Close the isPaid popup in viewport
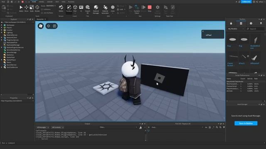Screen dimensions: 266x149 (x=203, y=31)
